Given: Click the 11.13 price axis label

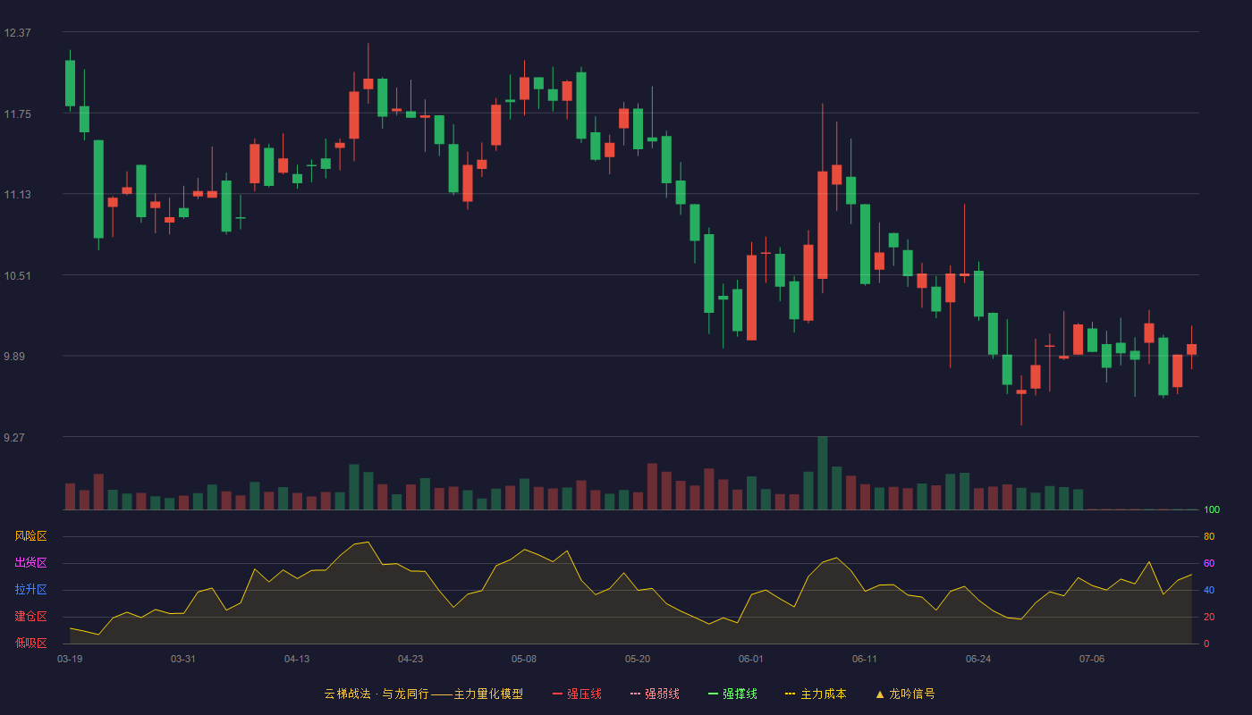Looking at the screenshot, I should (17, 195).
